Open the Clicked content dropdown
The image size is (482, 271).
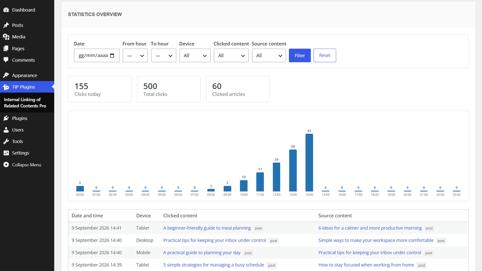click(x=231, y=55)
